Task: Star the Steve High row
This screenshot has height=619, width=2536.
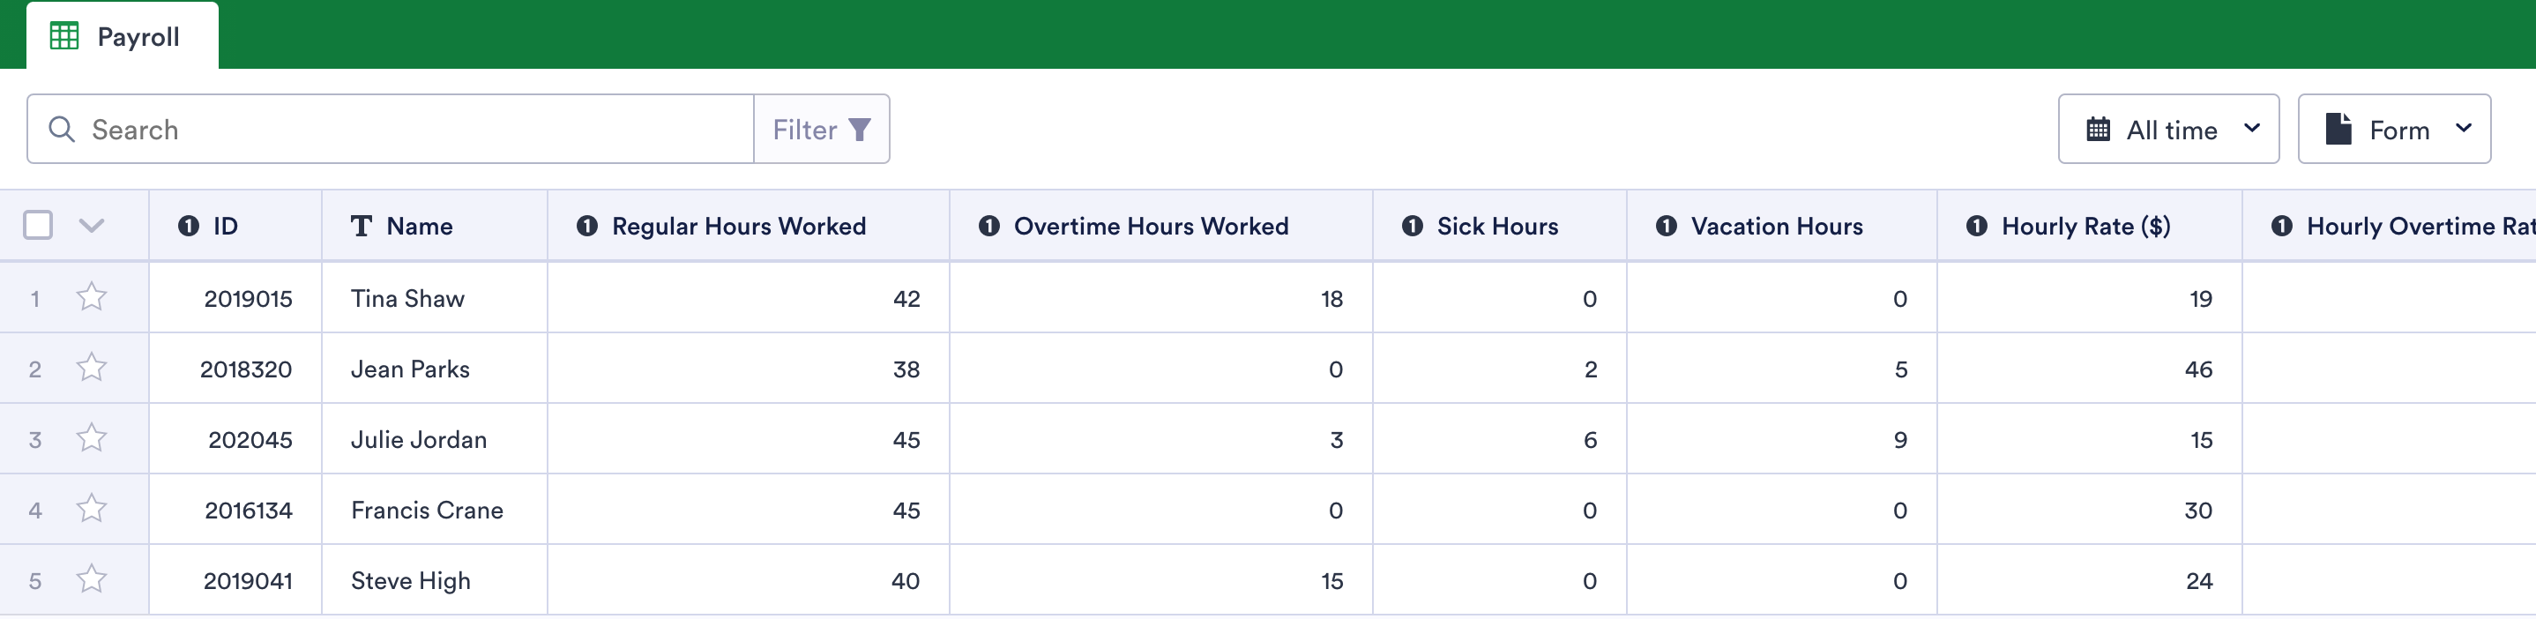Action: click(92, 578)
